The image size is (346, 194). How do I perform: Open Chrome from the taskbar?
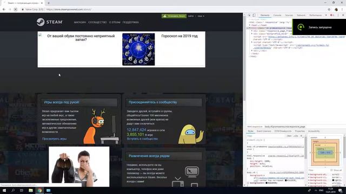coord(39,190)
